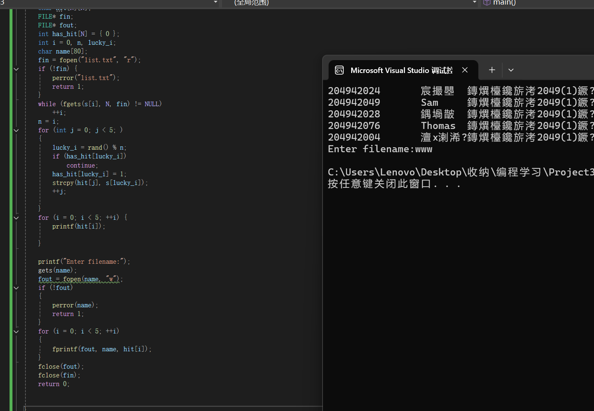The image size is (594, 411).
Task: Click the 'fclose(fin);' line
Action: [59, 375]
